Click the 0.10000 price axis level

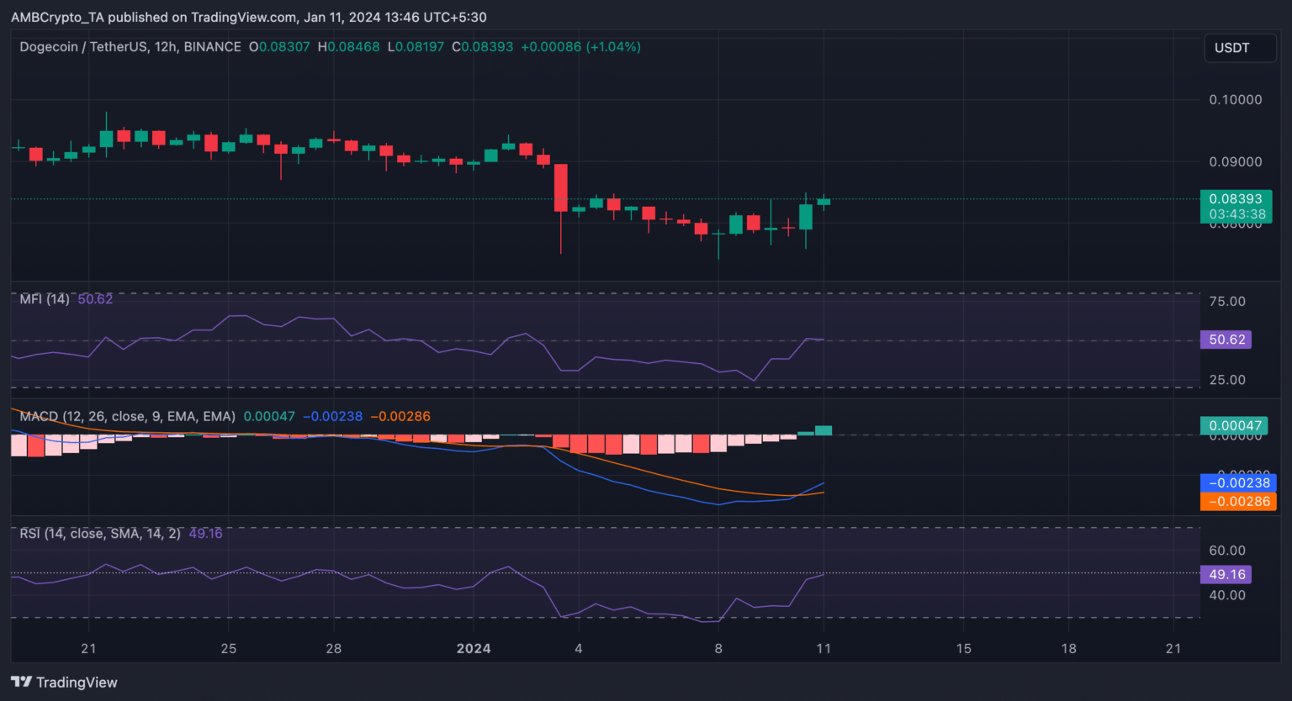(1235, 99)
